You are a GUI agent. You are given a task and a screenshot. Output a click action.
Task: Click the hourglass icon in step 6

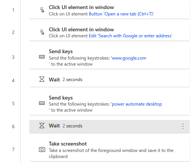pyautogui.click(x=42, y=126)
